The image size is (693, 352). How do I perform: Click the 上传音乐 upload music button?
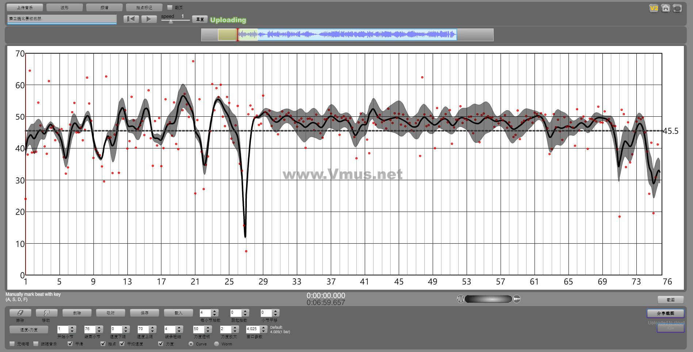tap(25, 7)
